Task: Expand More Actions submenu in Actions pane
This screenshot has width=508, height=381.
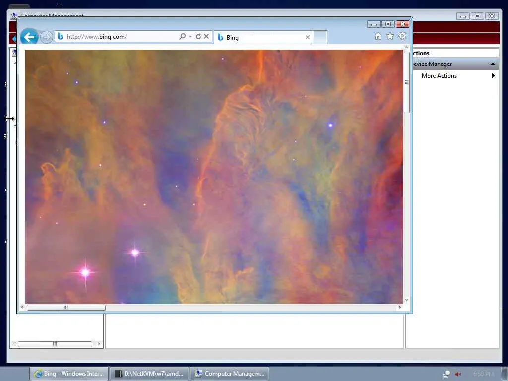Action: (x=493, y=76)
